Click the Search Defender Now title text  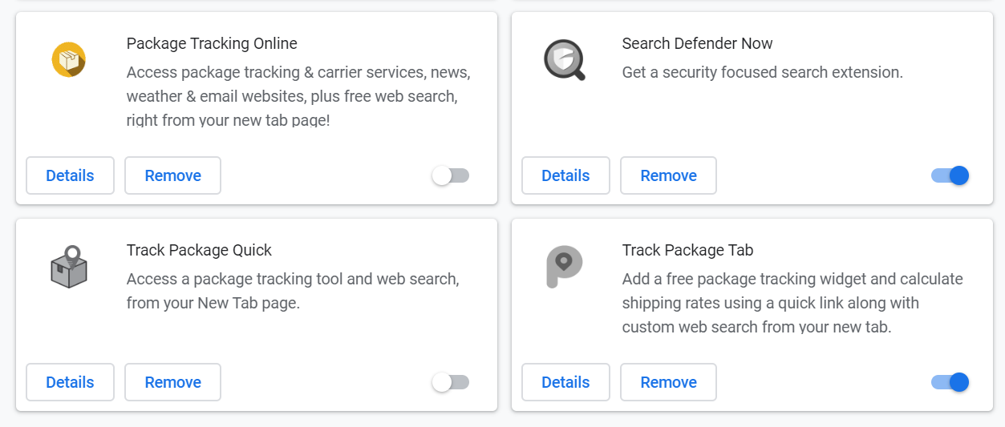[x=697, y=43]
